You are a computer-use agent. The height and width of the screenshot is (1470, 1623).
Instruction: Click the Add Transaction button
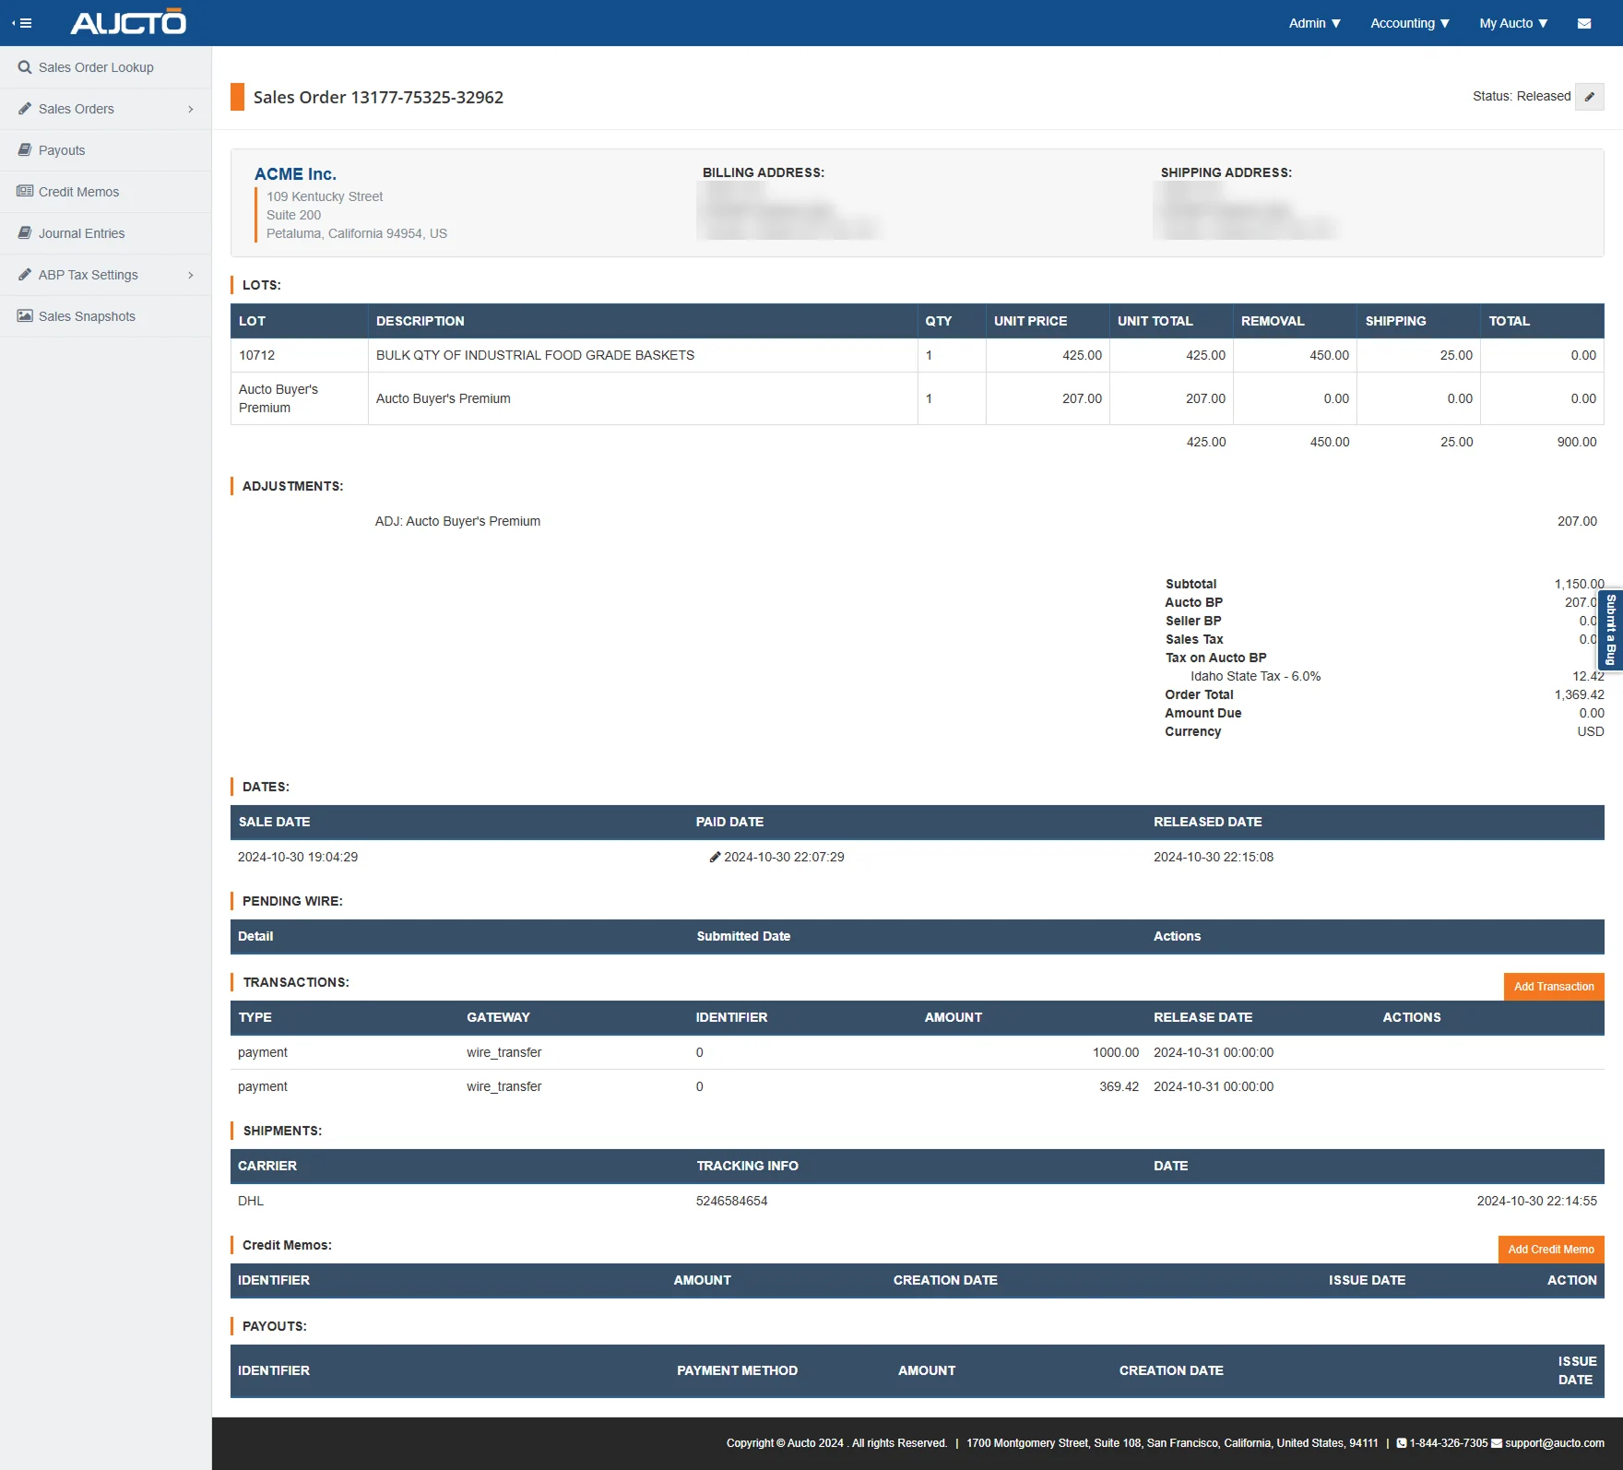1554,987
